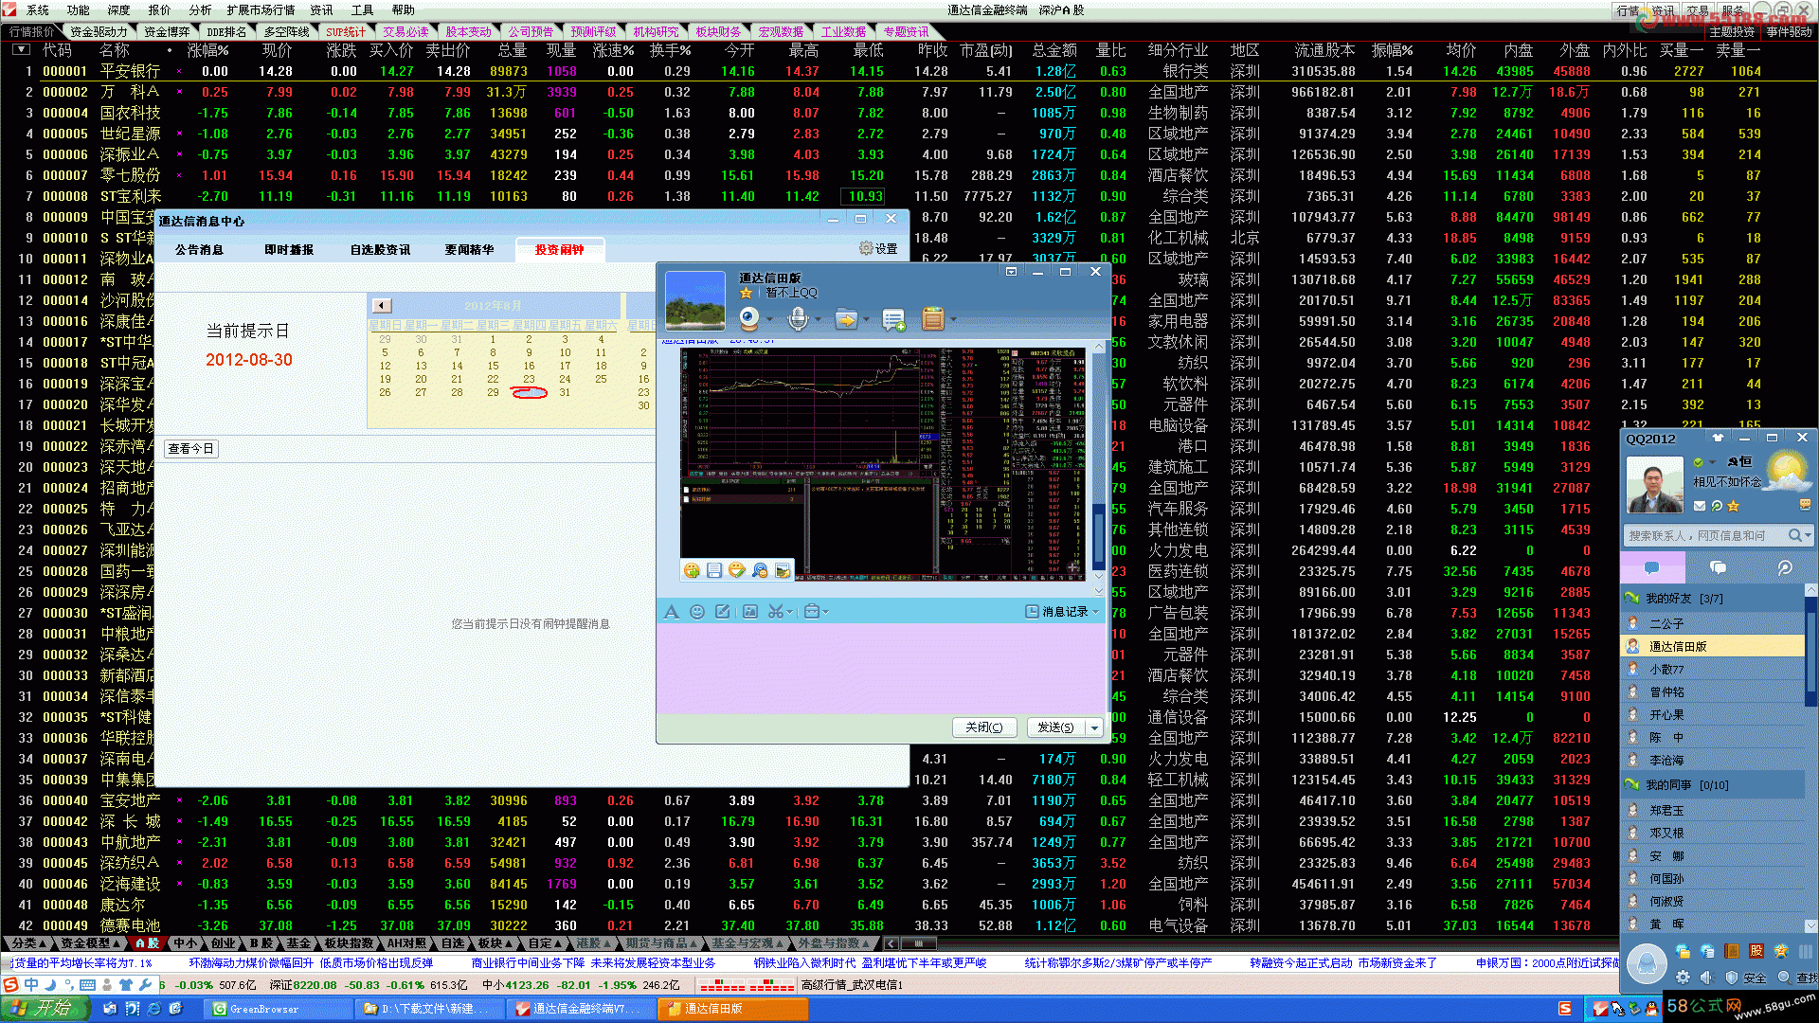
Task: Collapse 我的好友 friends group
Action: 1631,599
